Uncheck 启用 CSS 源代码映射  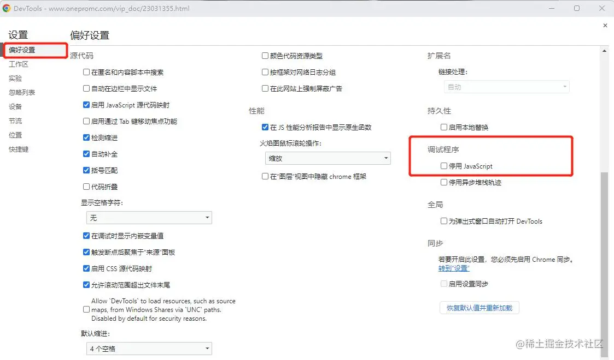coord(86,268)
